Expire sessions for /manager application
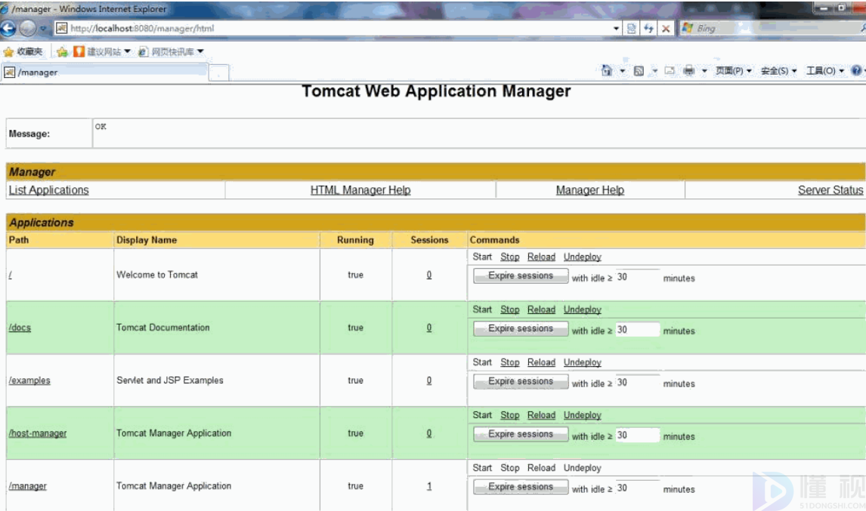Viewport: 866px width, 511px height. [x=521, y=488]
